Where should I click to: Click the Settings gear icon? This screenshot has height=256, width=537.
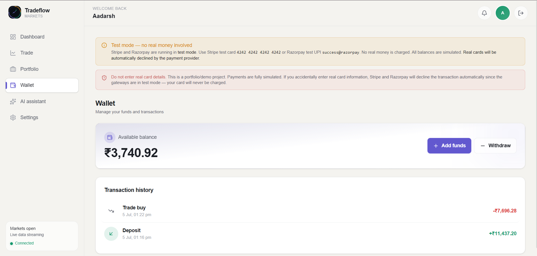pos(13,117)
